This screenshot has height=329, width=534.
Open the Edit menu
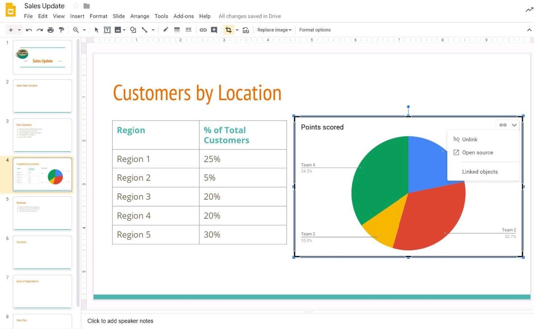[43, 16]
